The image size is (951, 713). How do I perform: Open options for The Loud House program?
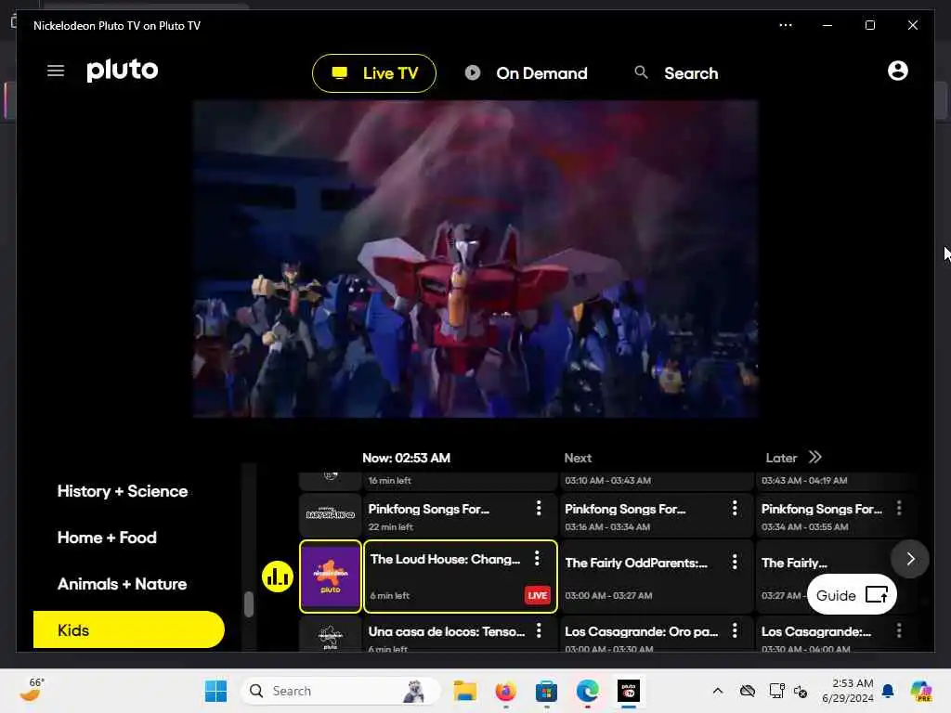(537, 558)
